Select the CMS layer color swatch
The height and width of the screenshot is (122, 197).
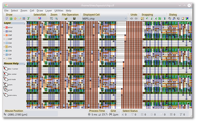pyautogui.click(x=7, y=31)
